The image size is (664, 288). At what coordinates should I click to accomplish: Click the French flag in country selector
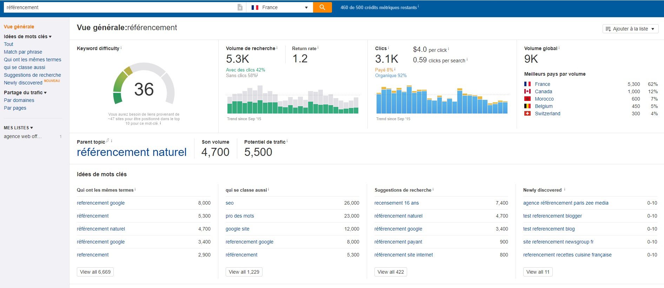click(x=255, y=7)
